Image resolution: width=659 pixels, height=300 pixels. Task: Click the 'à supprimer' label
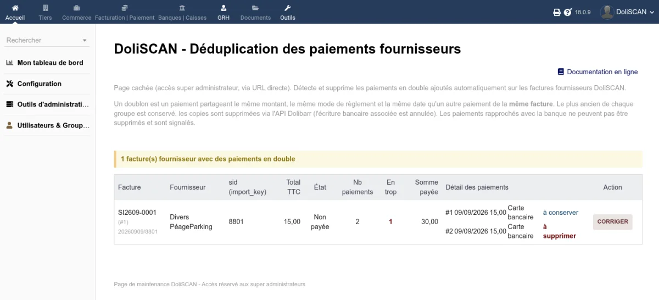[x=560, y=231]
